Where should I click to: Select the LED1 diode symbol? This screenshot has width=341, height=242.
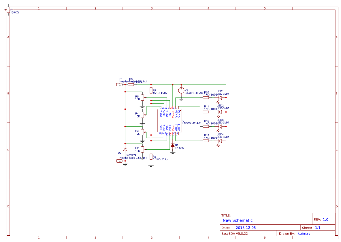(x=220, y=98)
